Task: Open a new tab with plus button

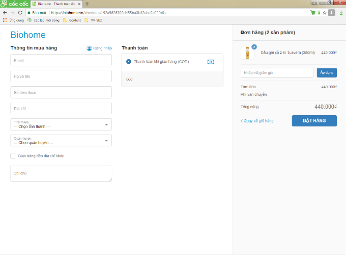Action: click(x=87, y=4)
